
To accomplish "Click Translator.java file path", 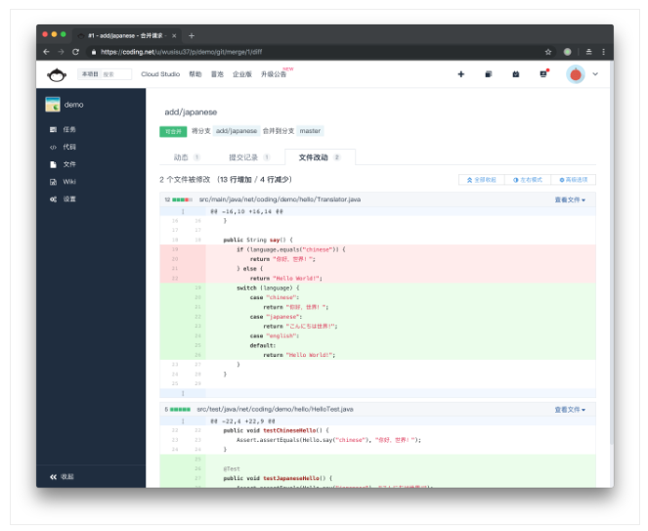I will [x=280, y=199].
